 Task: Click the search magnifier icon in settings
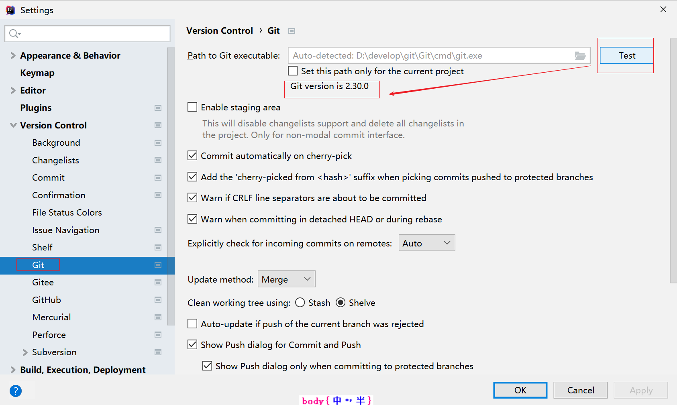[x=14, y=34]
